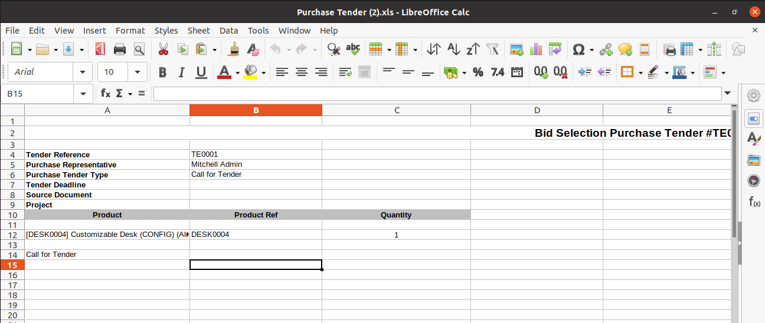Image resolution: width=765 pixels, height=323 pixels.
Task: Toggle Bold formatting
Action: (162, 72)
